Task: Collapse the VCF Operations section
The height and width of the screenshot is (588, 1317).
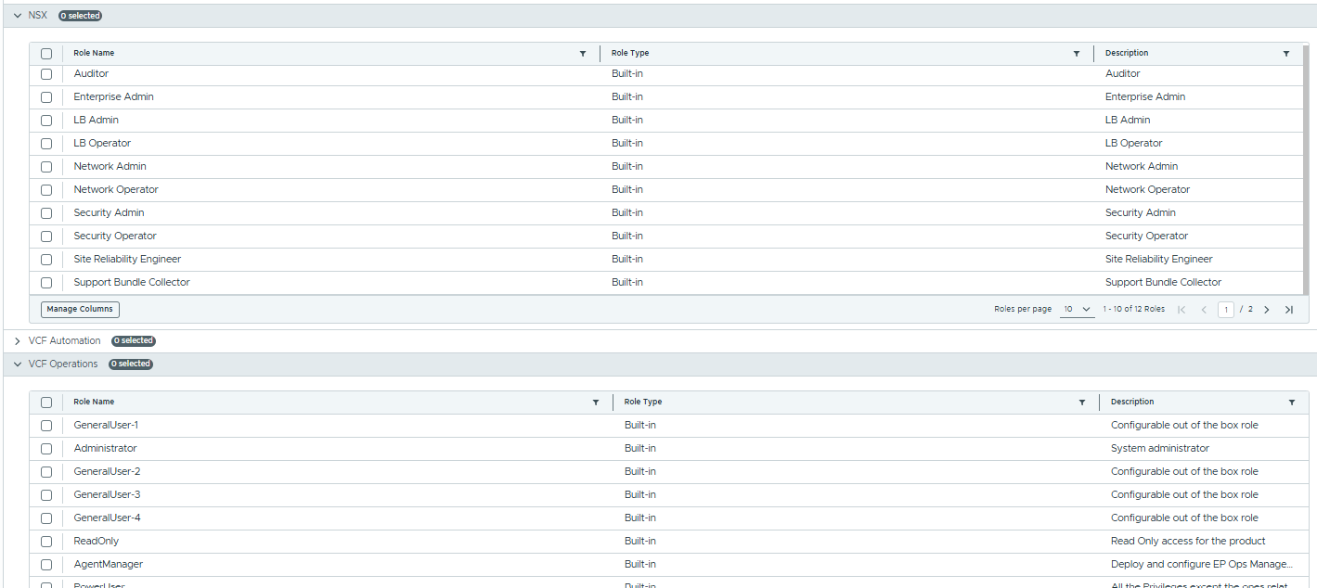Action: point(17,364)
